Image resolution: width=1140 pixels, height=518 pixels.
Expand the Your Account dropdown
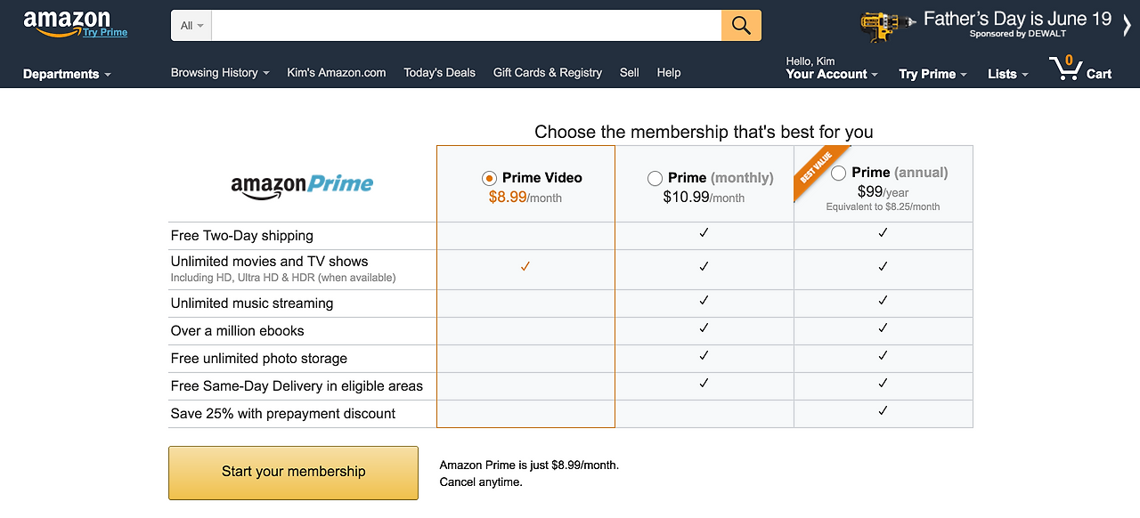pos(832,74)
